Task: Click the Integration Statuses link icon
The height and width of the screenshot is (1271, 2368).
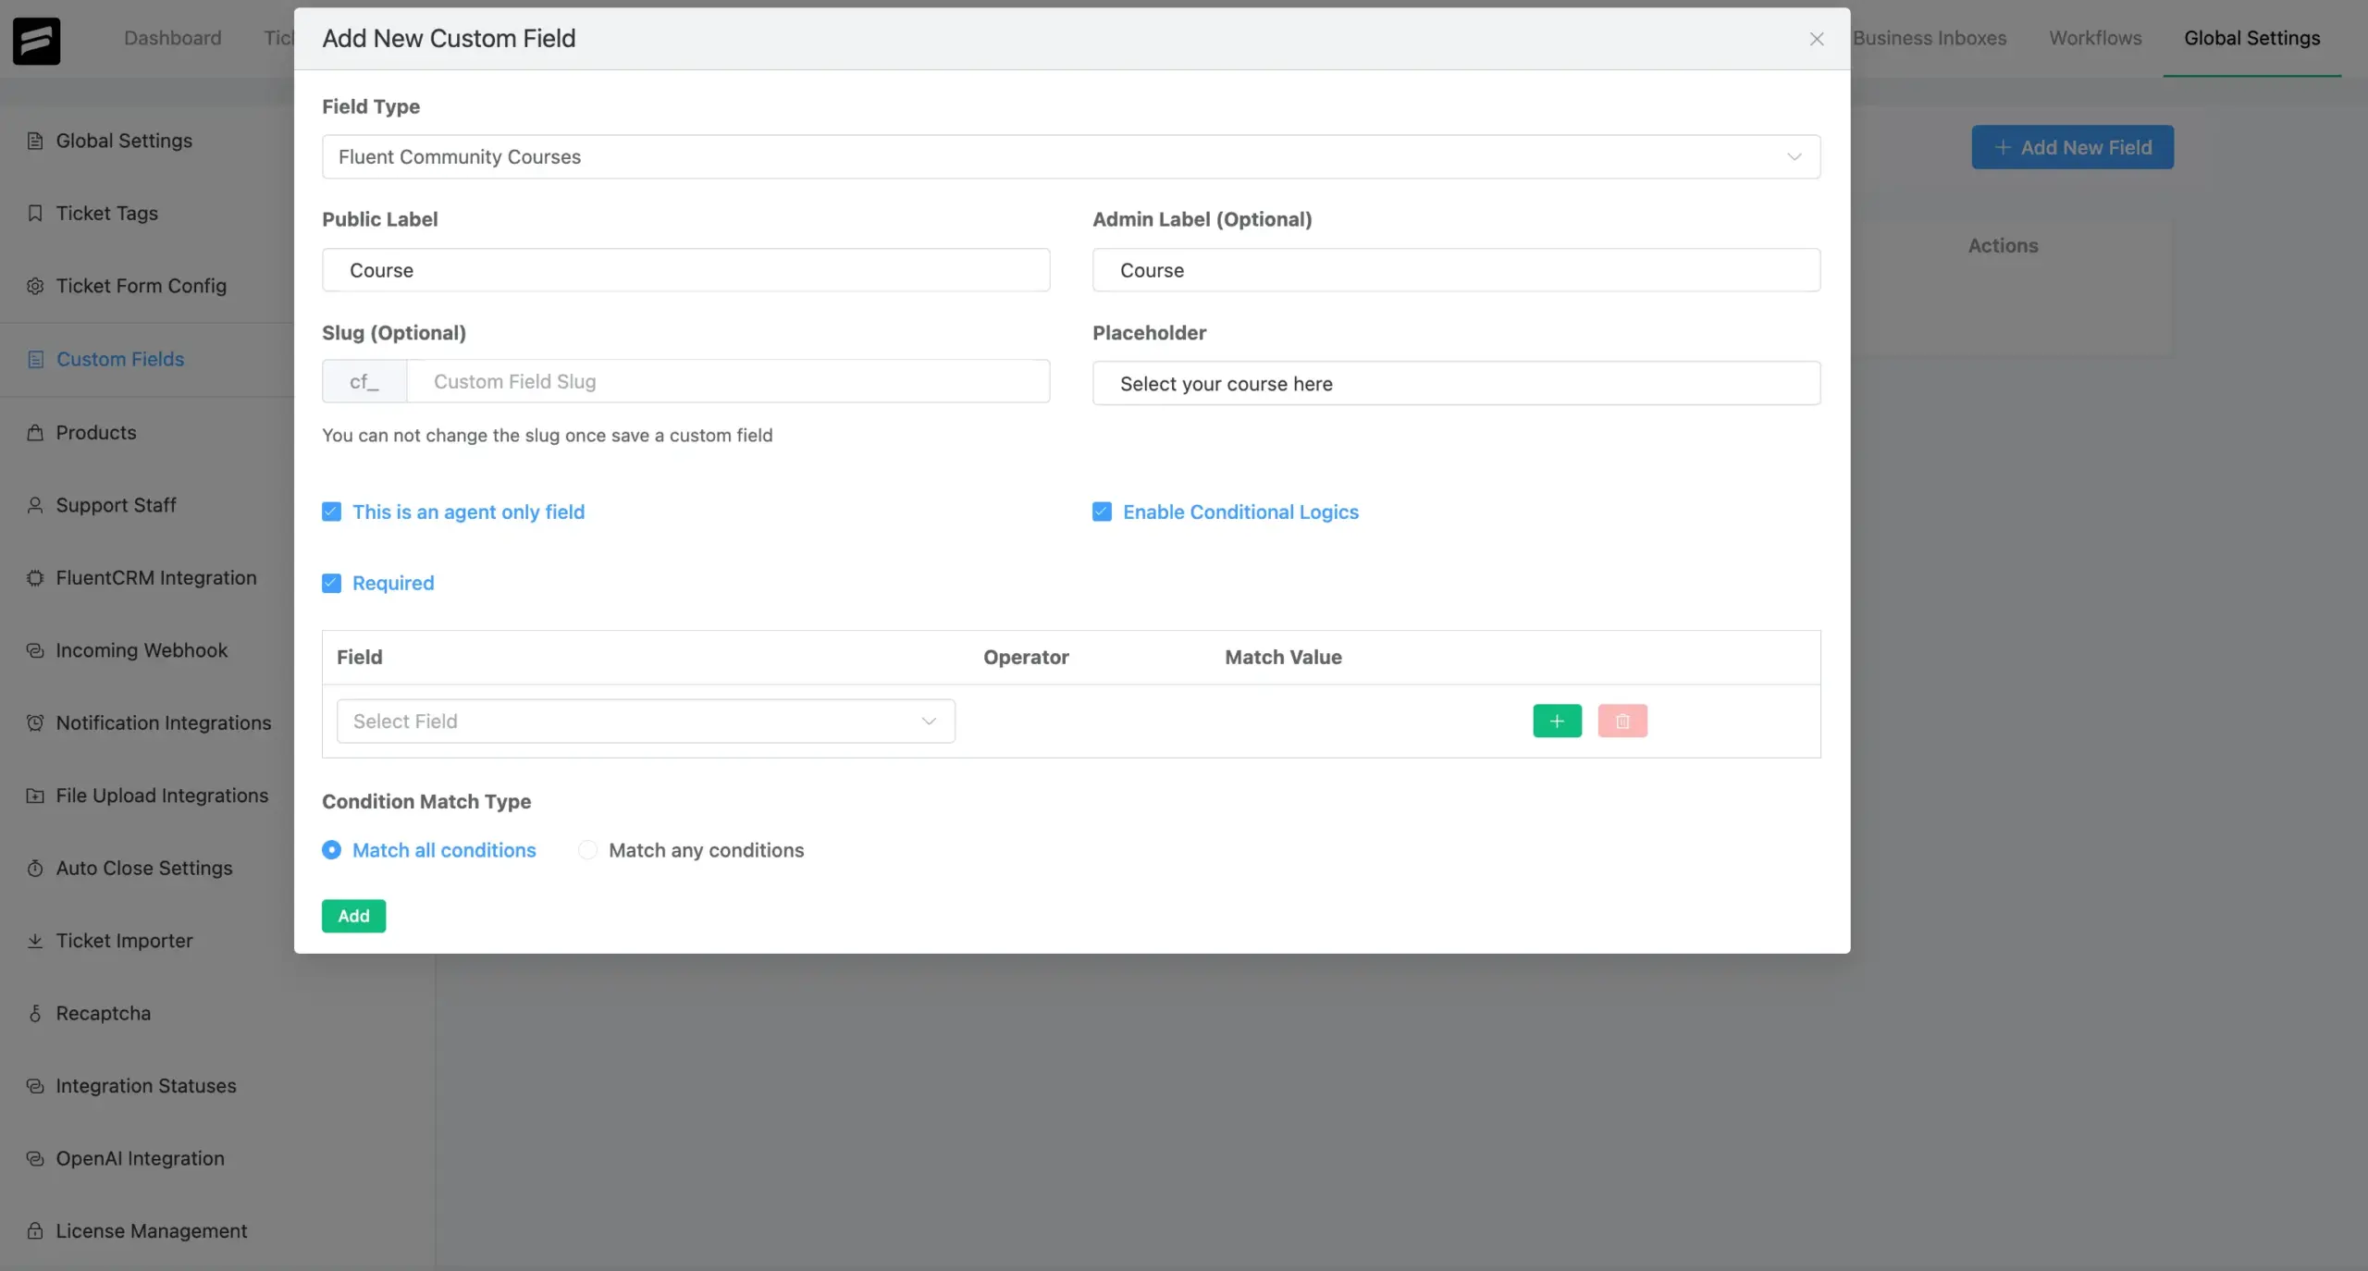Action: [x=35, y=1086]
